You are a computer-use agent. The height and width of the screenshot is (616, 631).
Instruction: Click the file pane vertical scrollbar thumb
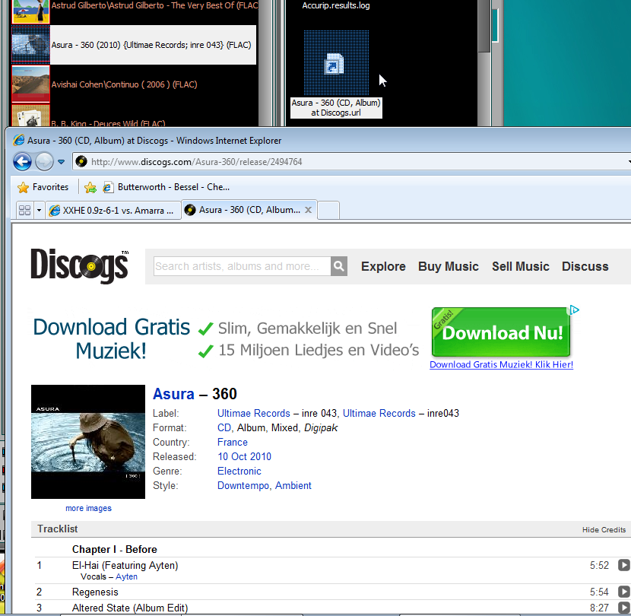484,26
